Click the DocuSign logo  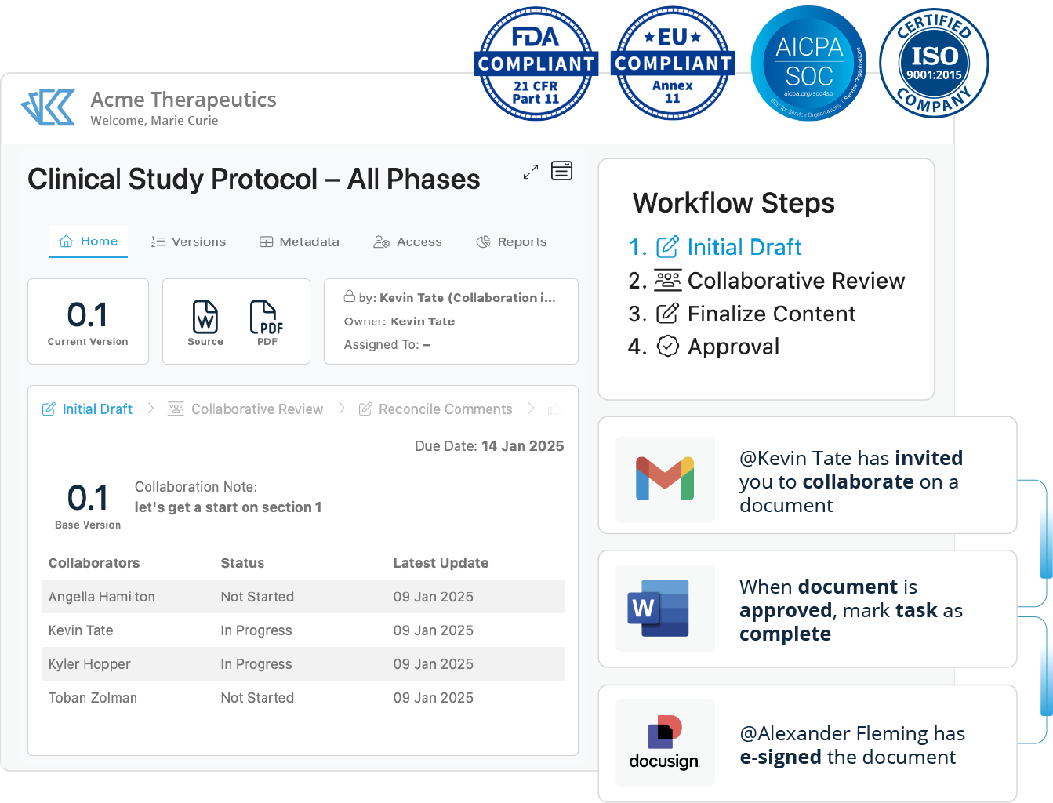tap(664, 742)
